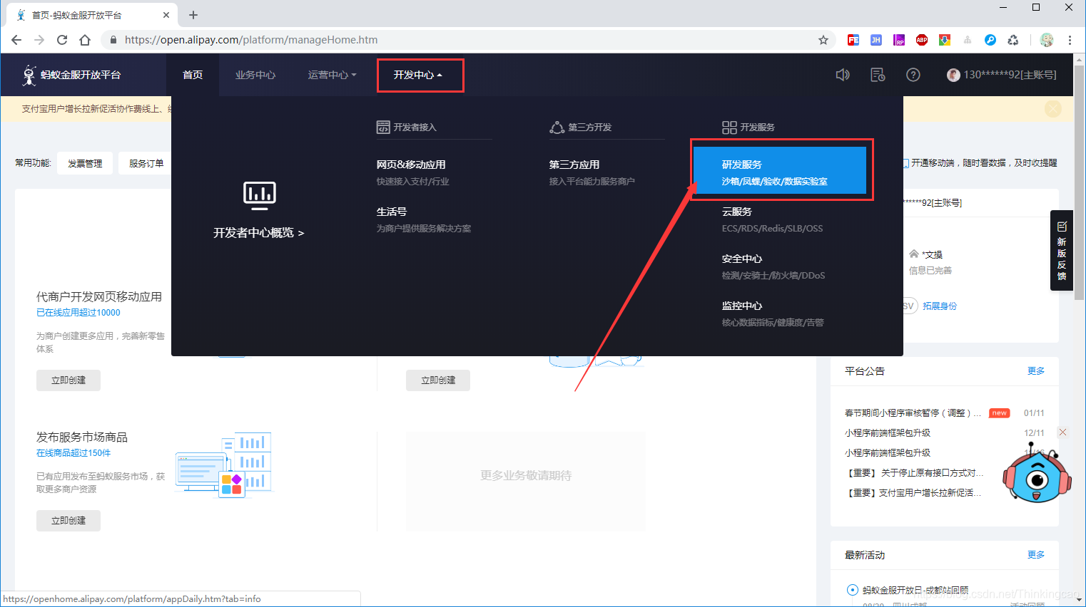The height and width of the screenshot is (607, 1086).
Task: Select 云服务 menu entry
Action: pos(737,212)
